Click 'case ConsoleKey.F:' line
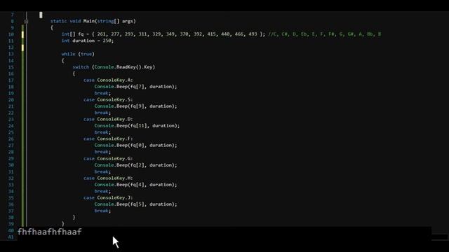The width and height of the screenshot is (449, 252). tap(108, 139)
